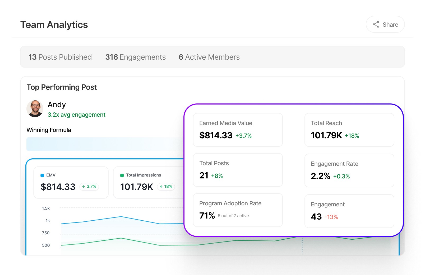Click the +8% indicator beside Total Posts

point(217,175)
